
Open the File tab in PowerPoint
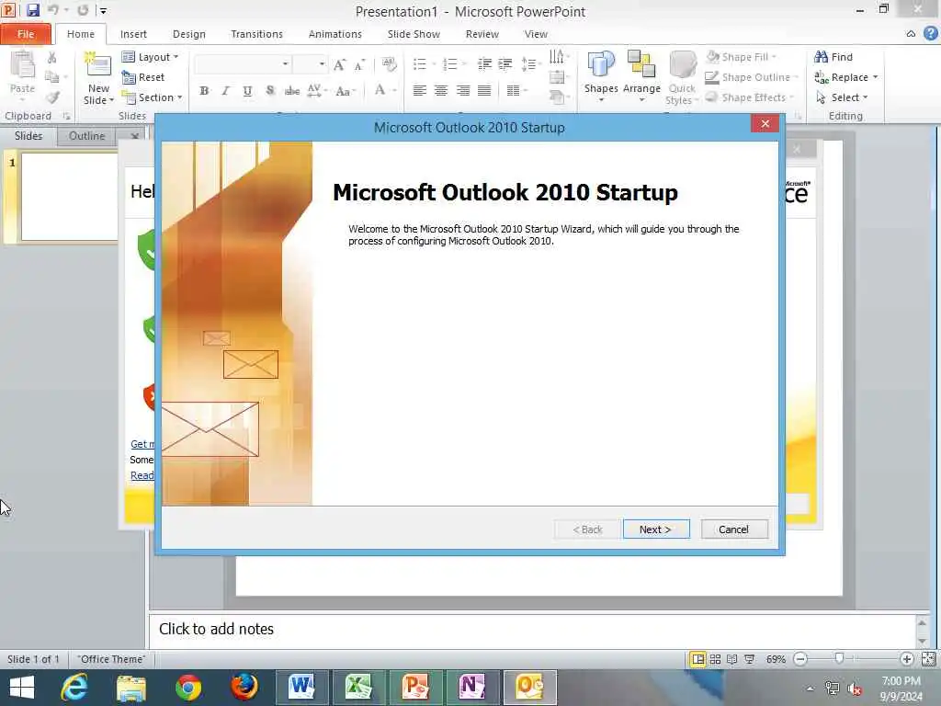click(26, 34)
